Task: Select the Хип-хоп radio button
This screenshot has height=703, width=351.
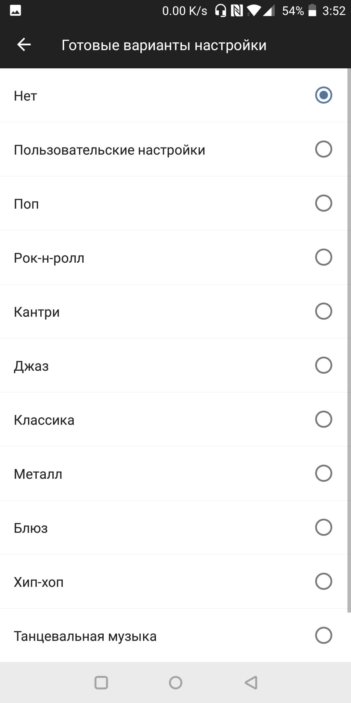Action: click(x=323, y=582)
